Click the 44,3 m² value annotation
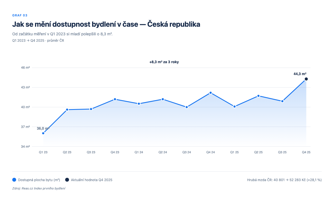The height and width of the screenshot is (217, 334). click(x=300, y=74)
